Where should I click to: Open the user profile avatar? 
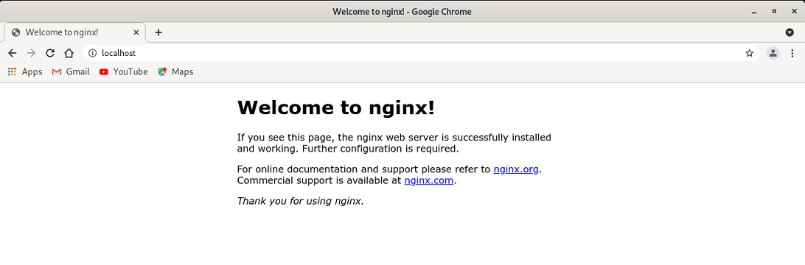(x=773, y=53)
